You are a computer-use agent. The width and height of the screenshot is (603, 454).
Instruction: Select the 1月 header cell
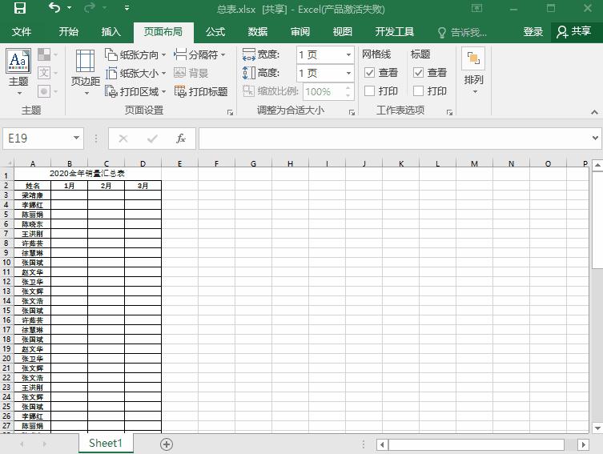(x=69, y=186)
